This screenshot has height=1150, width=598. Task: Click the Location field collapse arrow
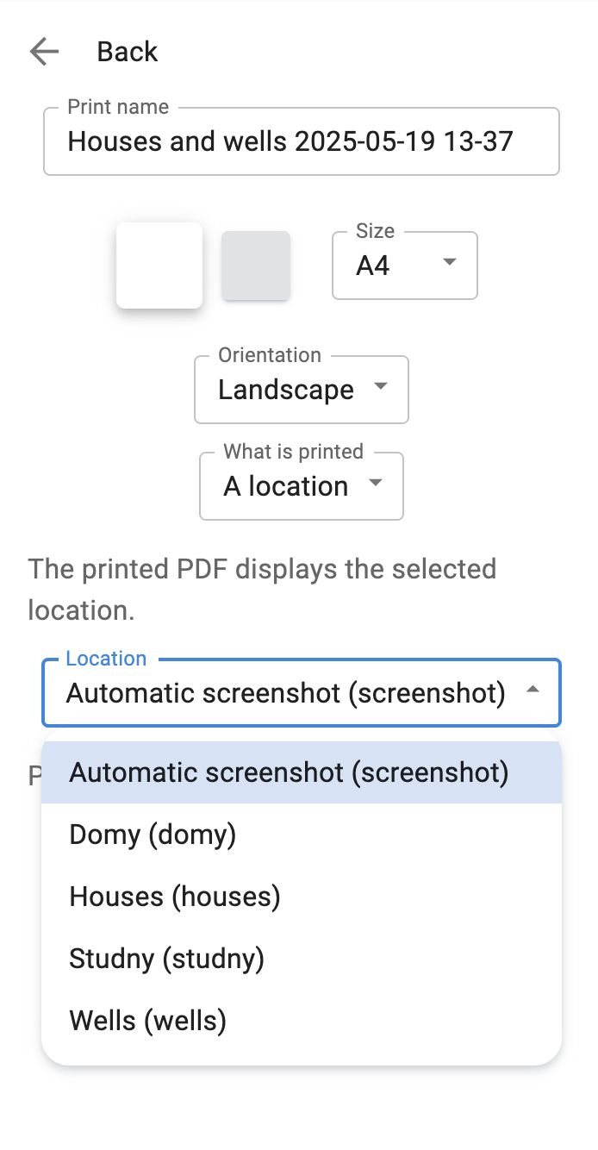533,691
